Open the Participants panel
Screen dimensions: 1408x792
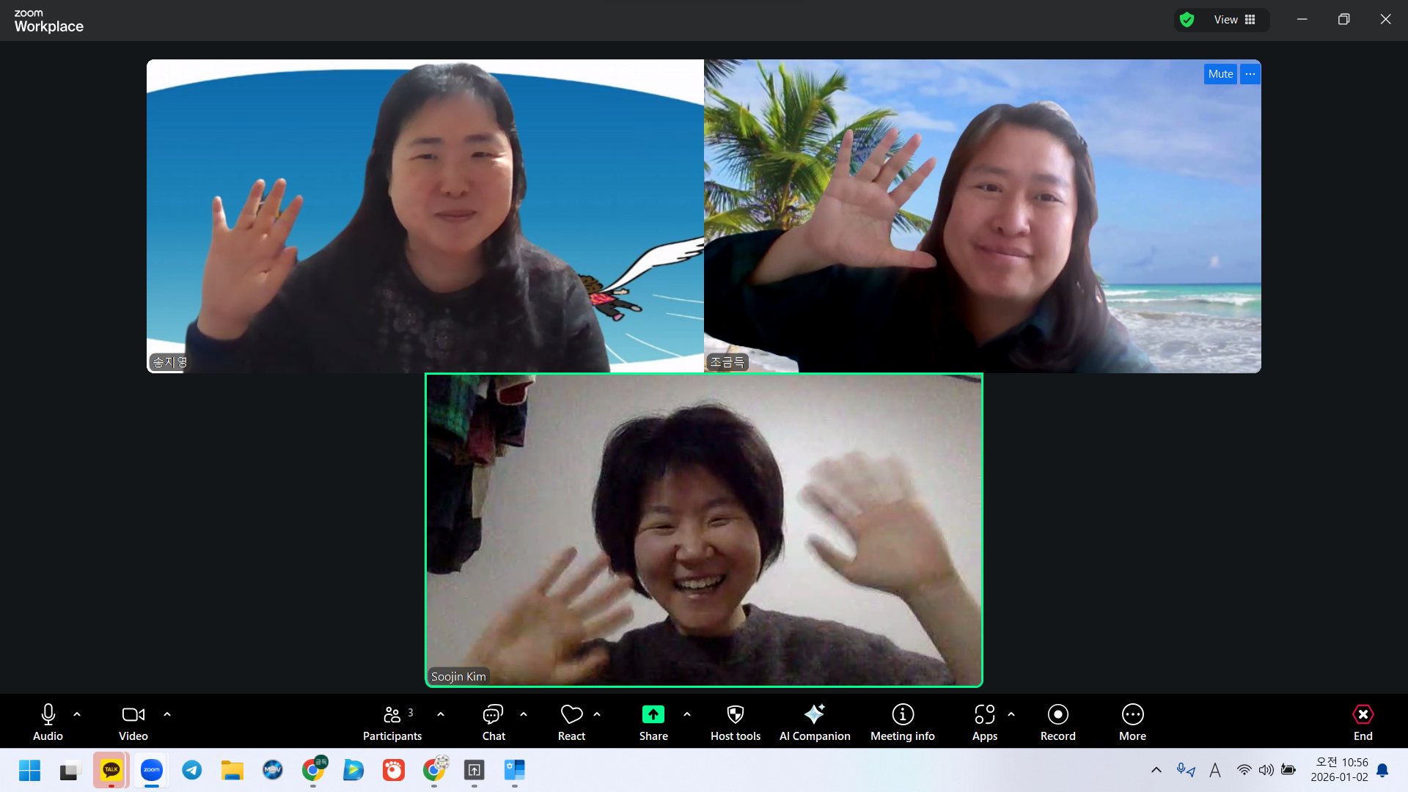click(392, 715)
